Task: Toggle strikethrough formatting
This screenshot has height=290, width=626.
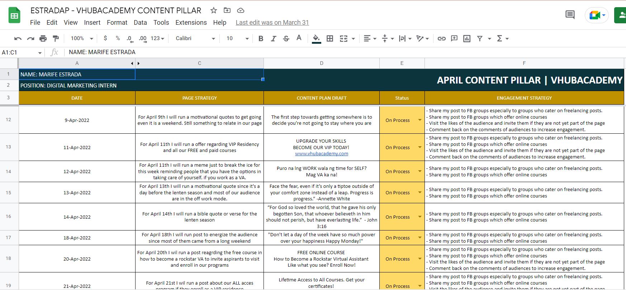Action: point(286,38)
